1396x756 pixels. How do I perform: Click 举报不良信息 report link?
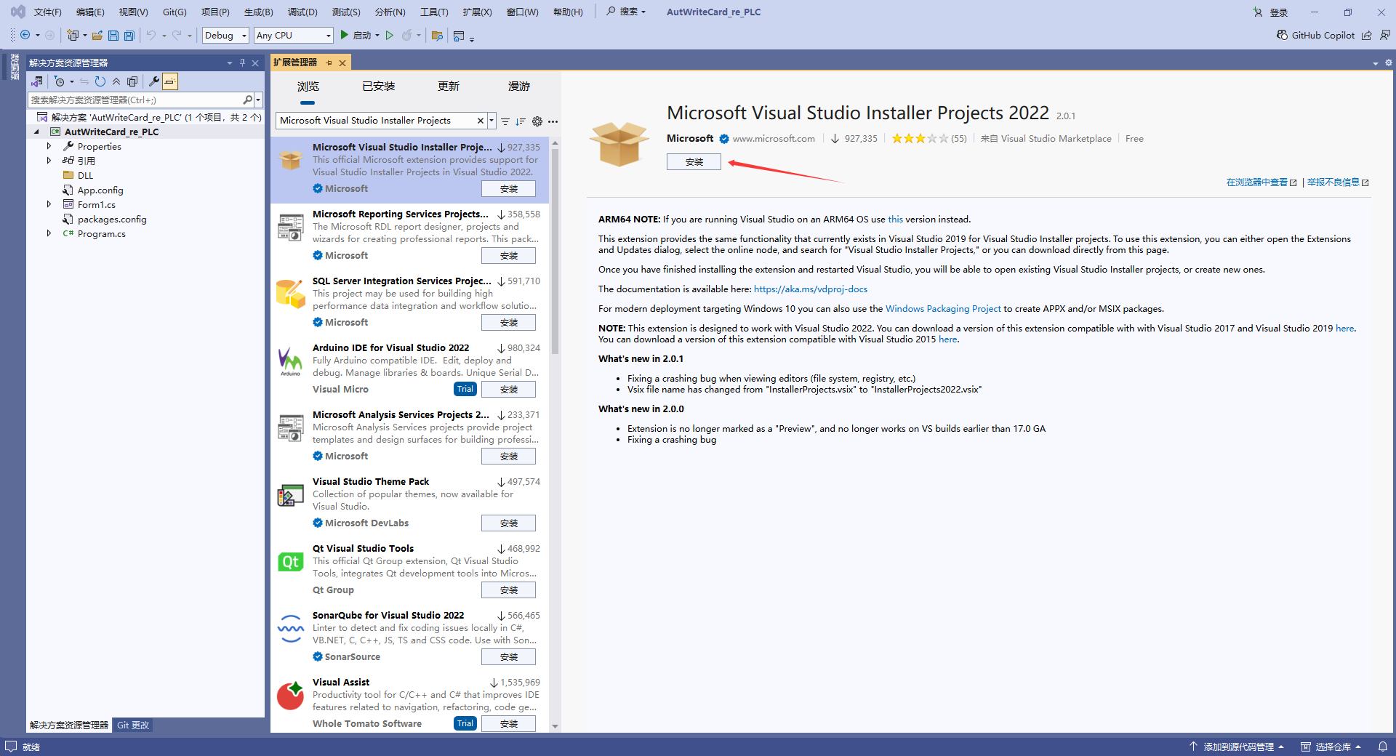[1337, 182]
